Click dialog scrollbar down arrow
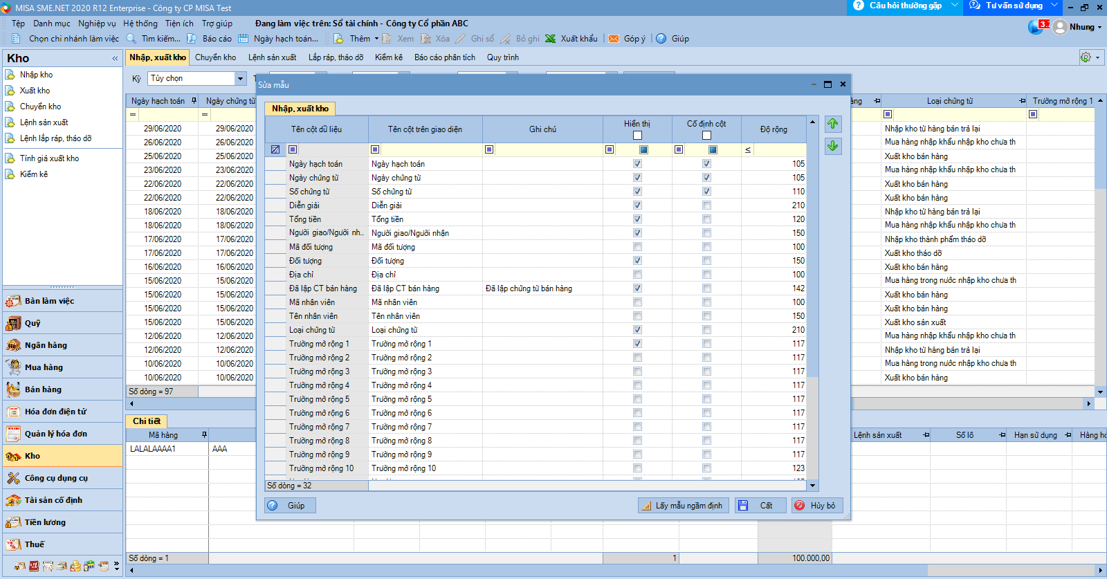 tap(813, 486)
